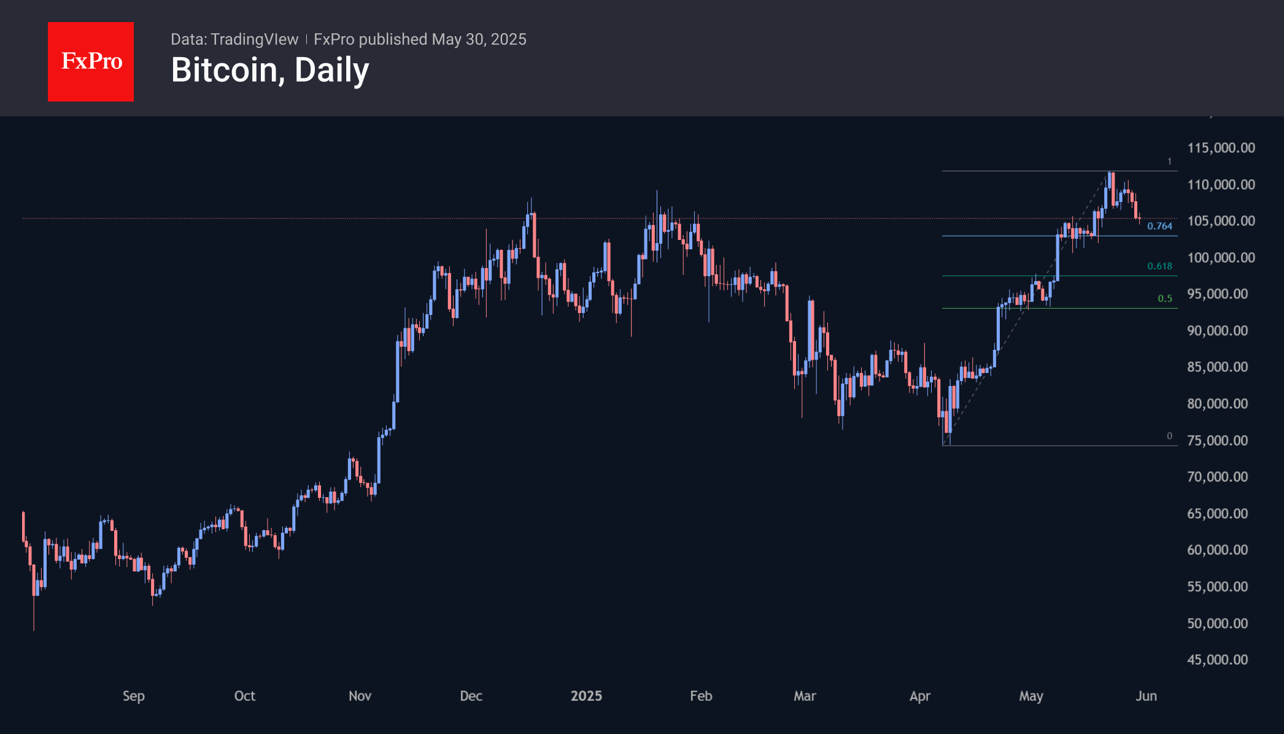Click the 75,000.00 price axis label

1217,441
